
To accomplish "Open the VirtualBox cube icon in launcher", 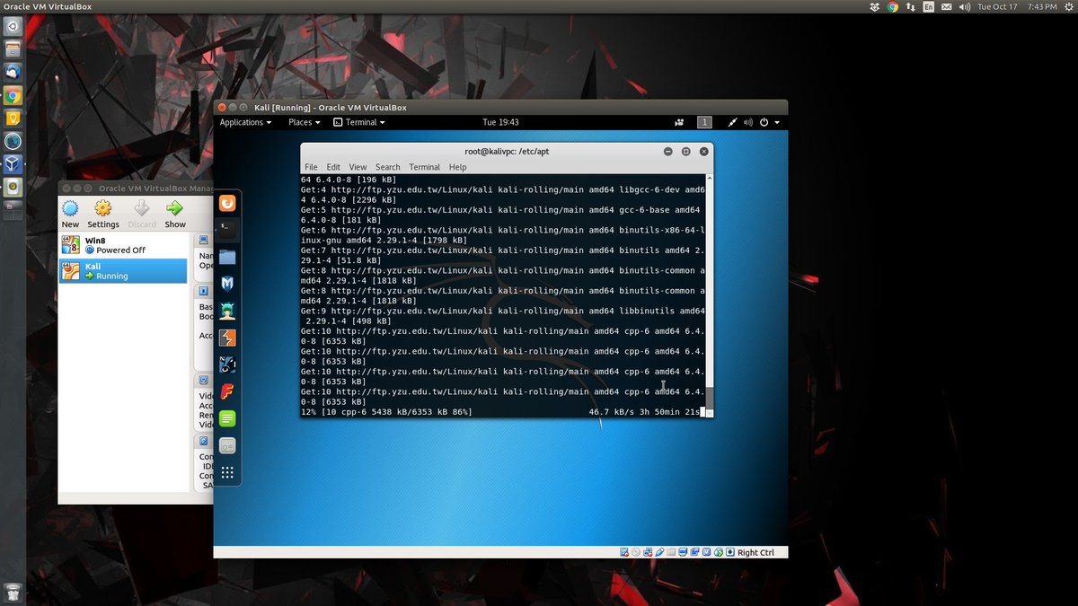I will 13,164.
